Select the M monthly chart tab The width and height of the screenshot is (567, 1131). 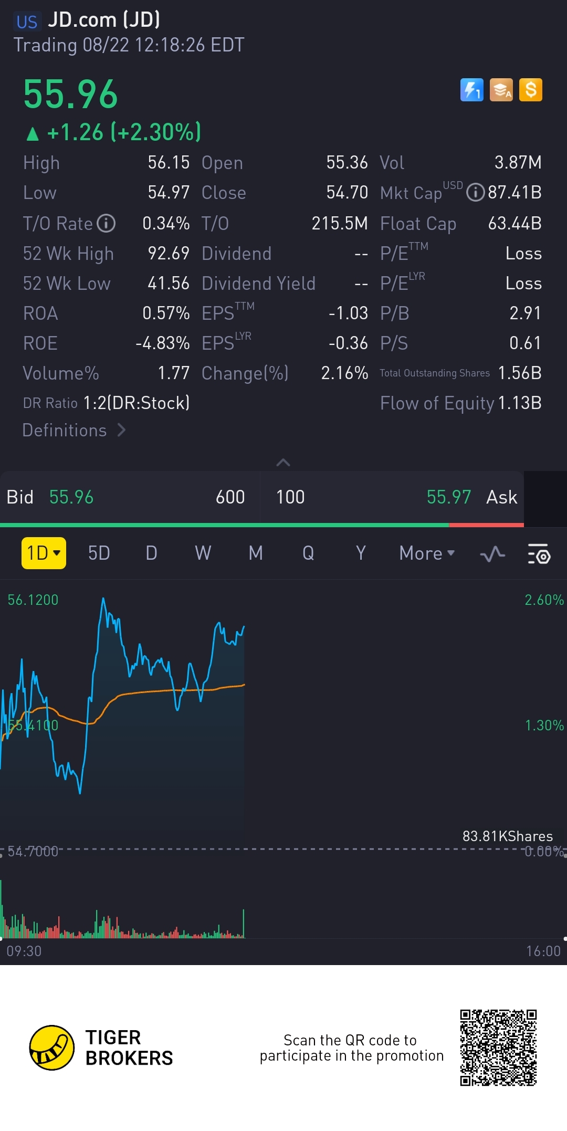pyautogui.click(x=256, y=553)
